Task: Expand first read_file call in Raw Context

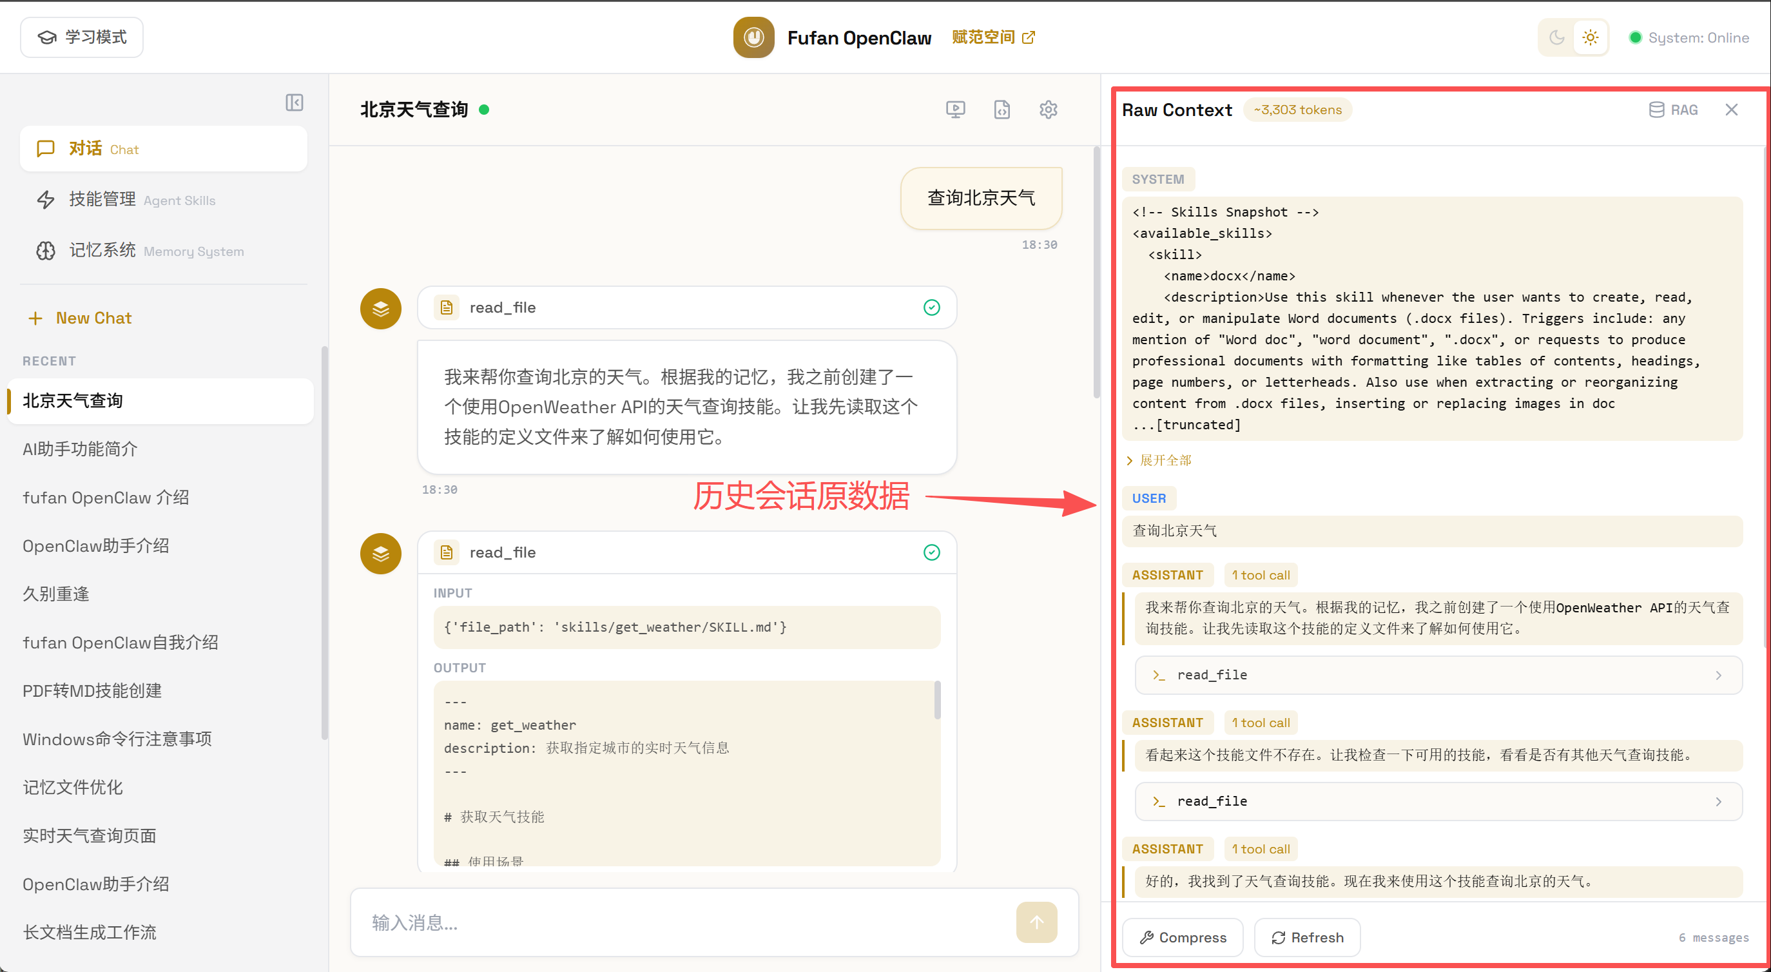Action: tap(1438, 675)
